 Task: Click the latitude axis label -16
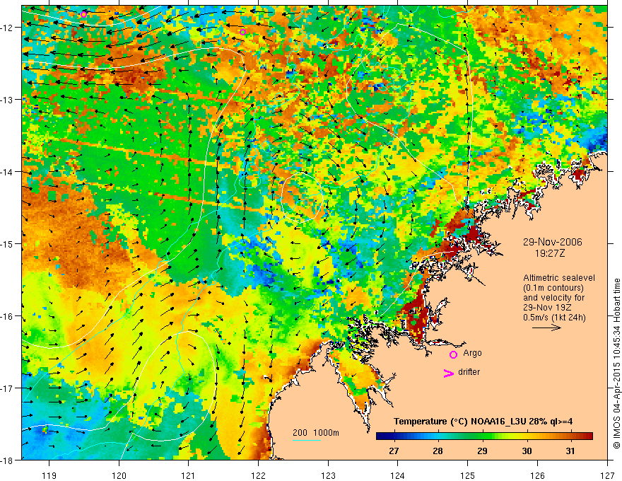click(7, 316)
